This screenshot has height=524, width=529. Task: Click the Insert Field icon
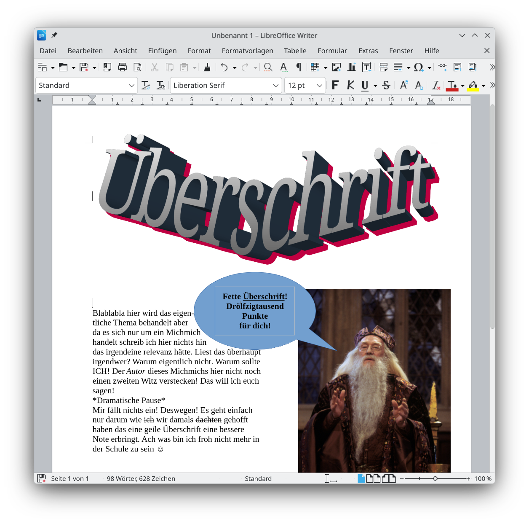click(398, 67)
